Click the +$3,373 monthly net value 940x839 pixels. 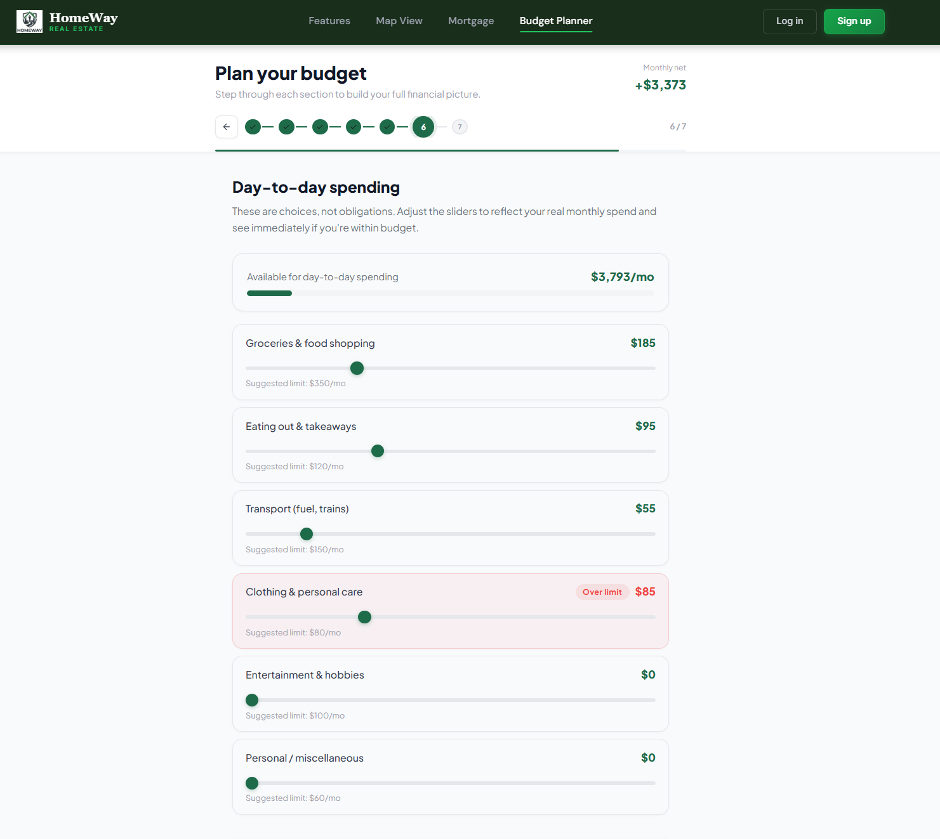pyautogui.click(x=661, y=85)
